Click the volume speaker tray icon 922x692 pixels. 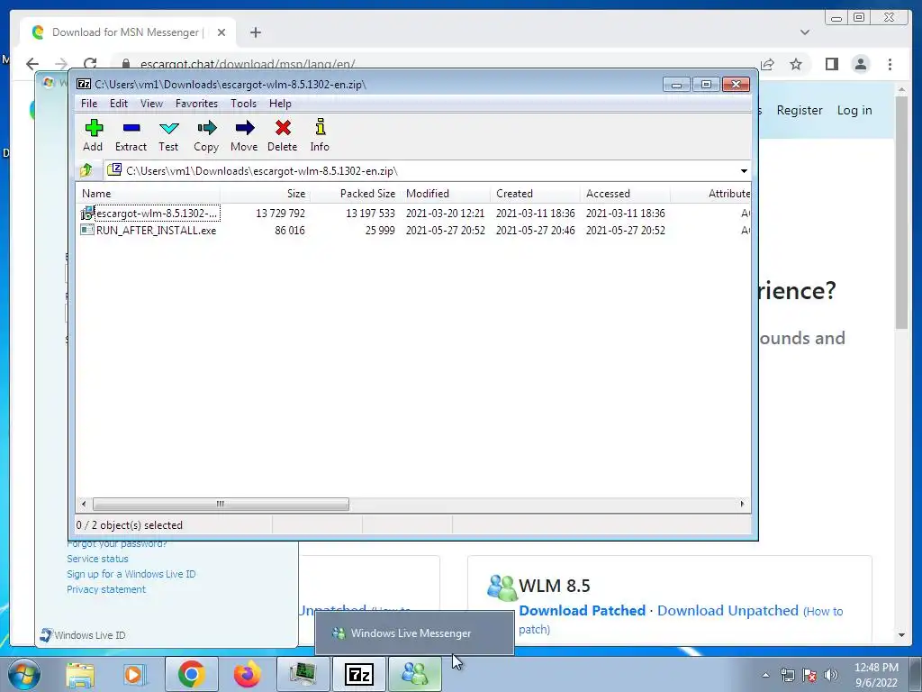tap(831, 675)
